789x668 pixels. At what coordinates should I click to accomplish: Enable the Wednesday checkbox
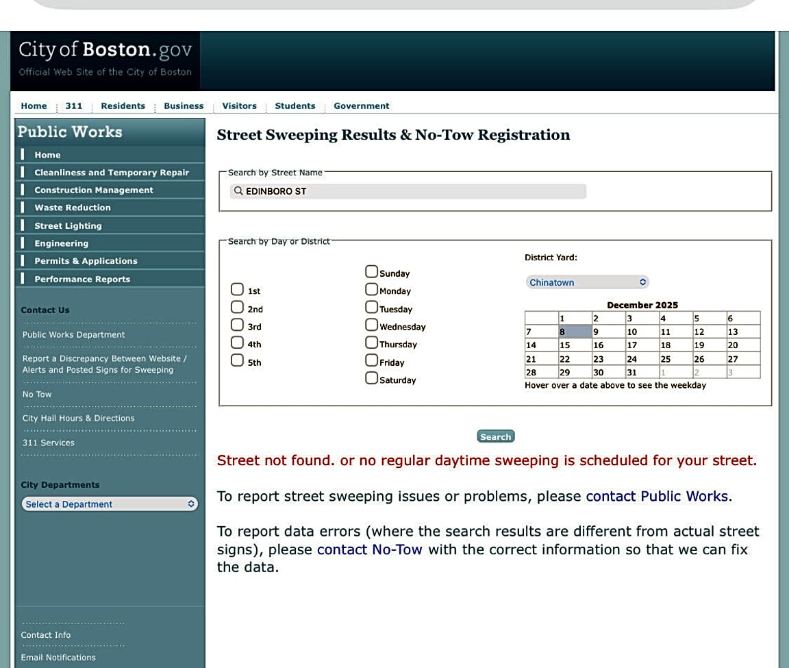pyautogui.click(x=371, y=325)
